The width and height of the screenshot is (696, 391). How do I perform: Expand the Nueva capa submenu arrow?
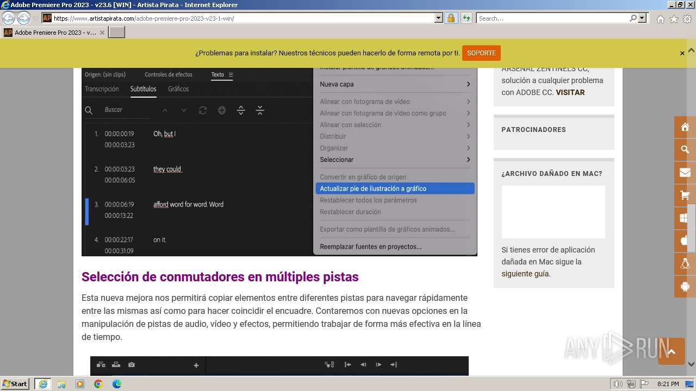(x=468, y=84)
